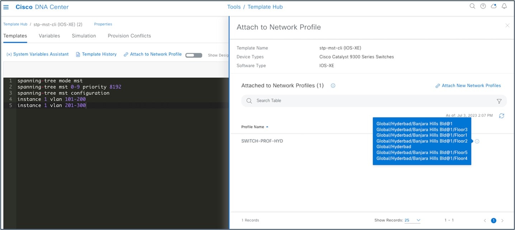Open the table filter funnel icon
Image resolution: width=515 pixels, height=230 pixels.
pyautogui.click(x=499, y=101)
